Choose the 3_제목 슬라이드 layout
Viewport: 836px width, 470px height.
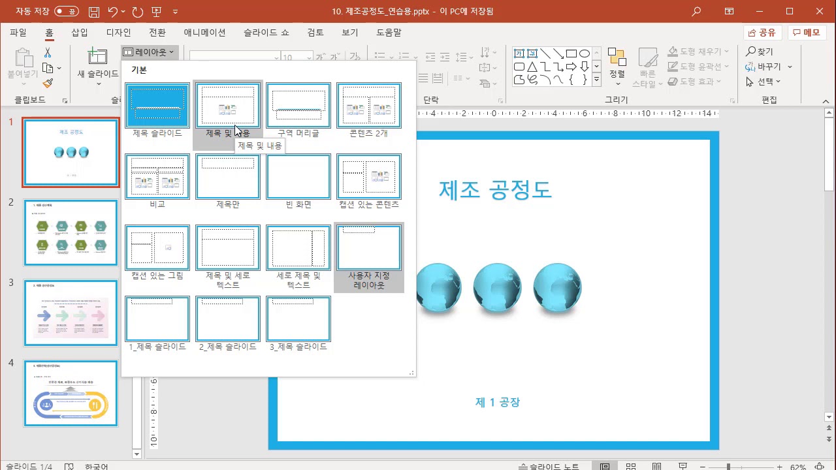(x=298, y=319)
